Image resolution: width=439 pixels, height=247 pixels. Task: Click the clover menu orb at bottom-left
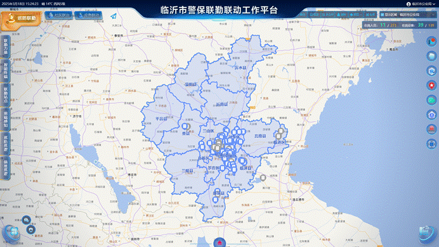[11, 233]
